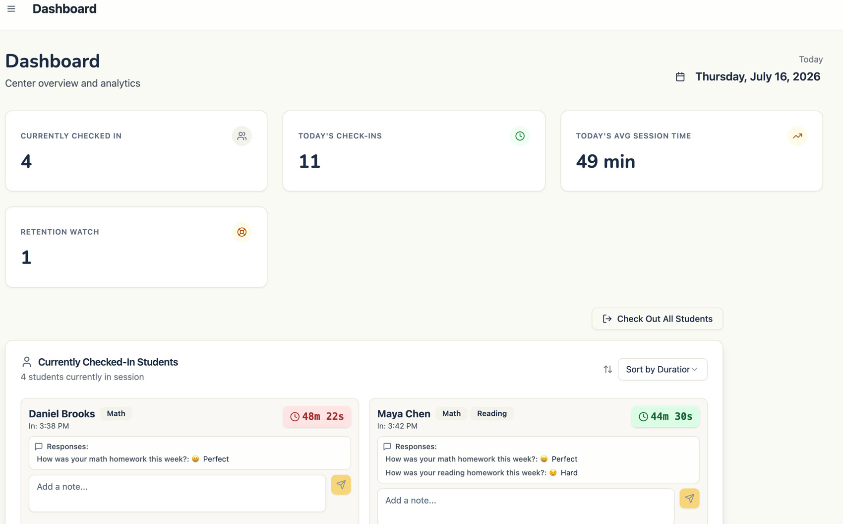843x524 pixels.
Task: Click the Maya Chen student name
Action: pyautogui.click(x=404, y=414)
